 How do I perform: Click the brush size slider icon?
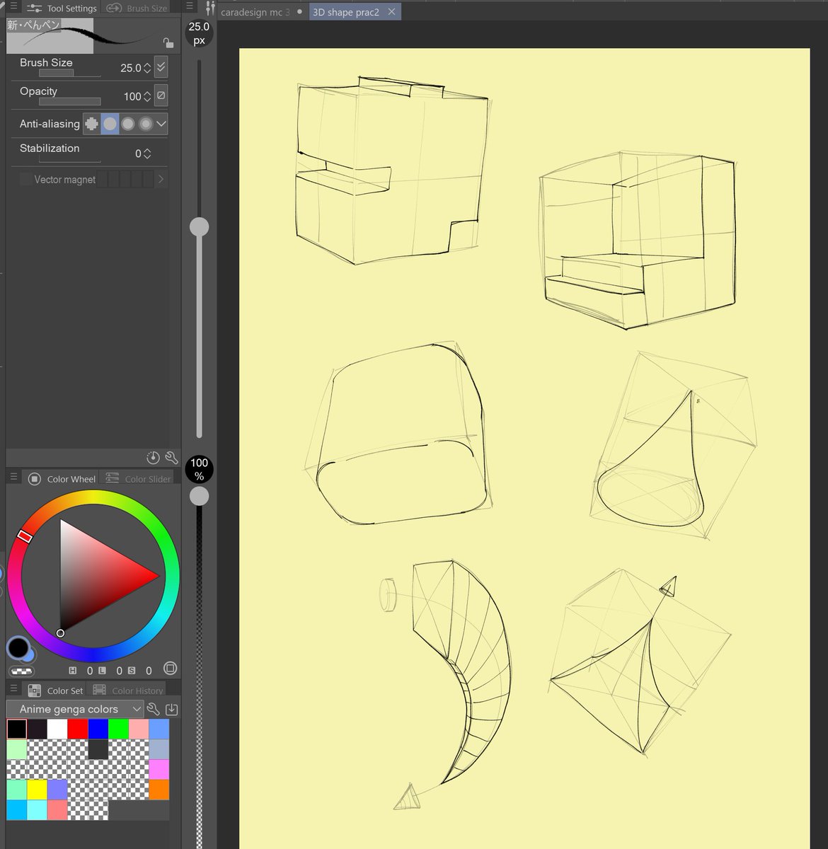click(x=209, y=8)
